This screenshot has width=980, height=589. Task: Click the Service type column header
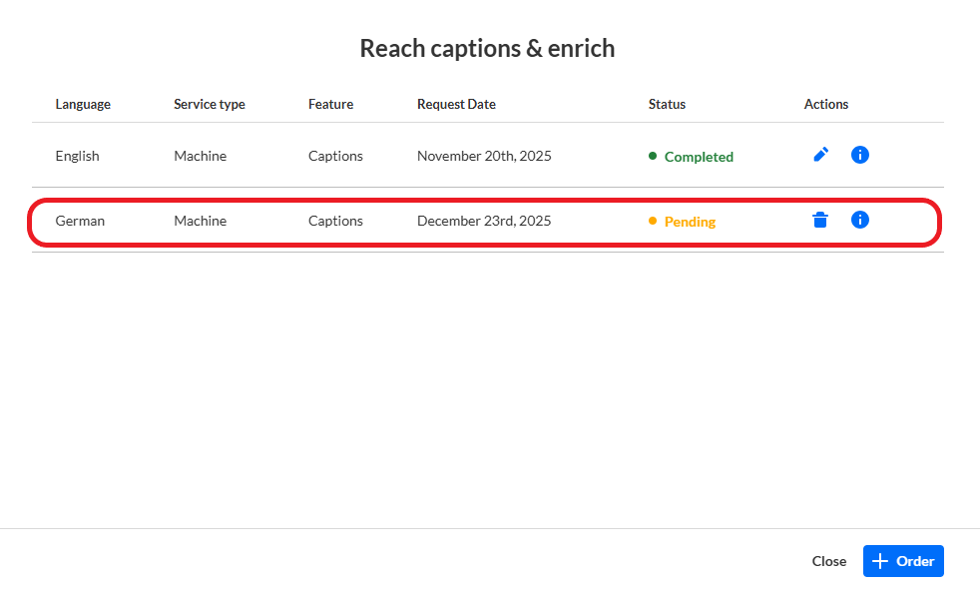209,104
